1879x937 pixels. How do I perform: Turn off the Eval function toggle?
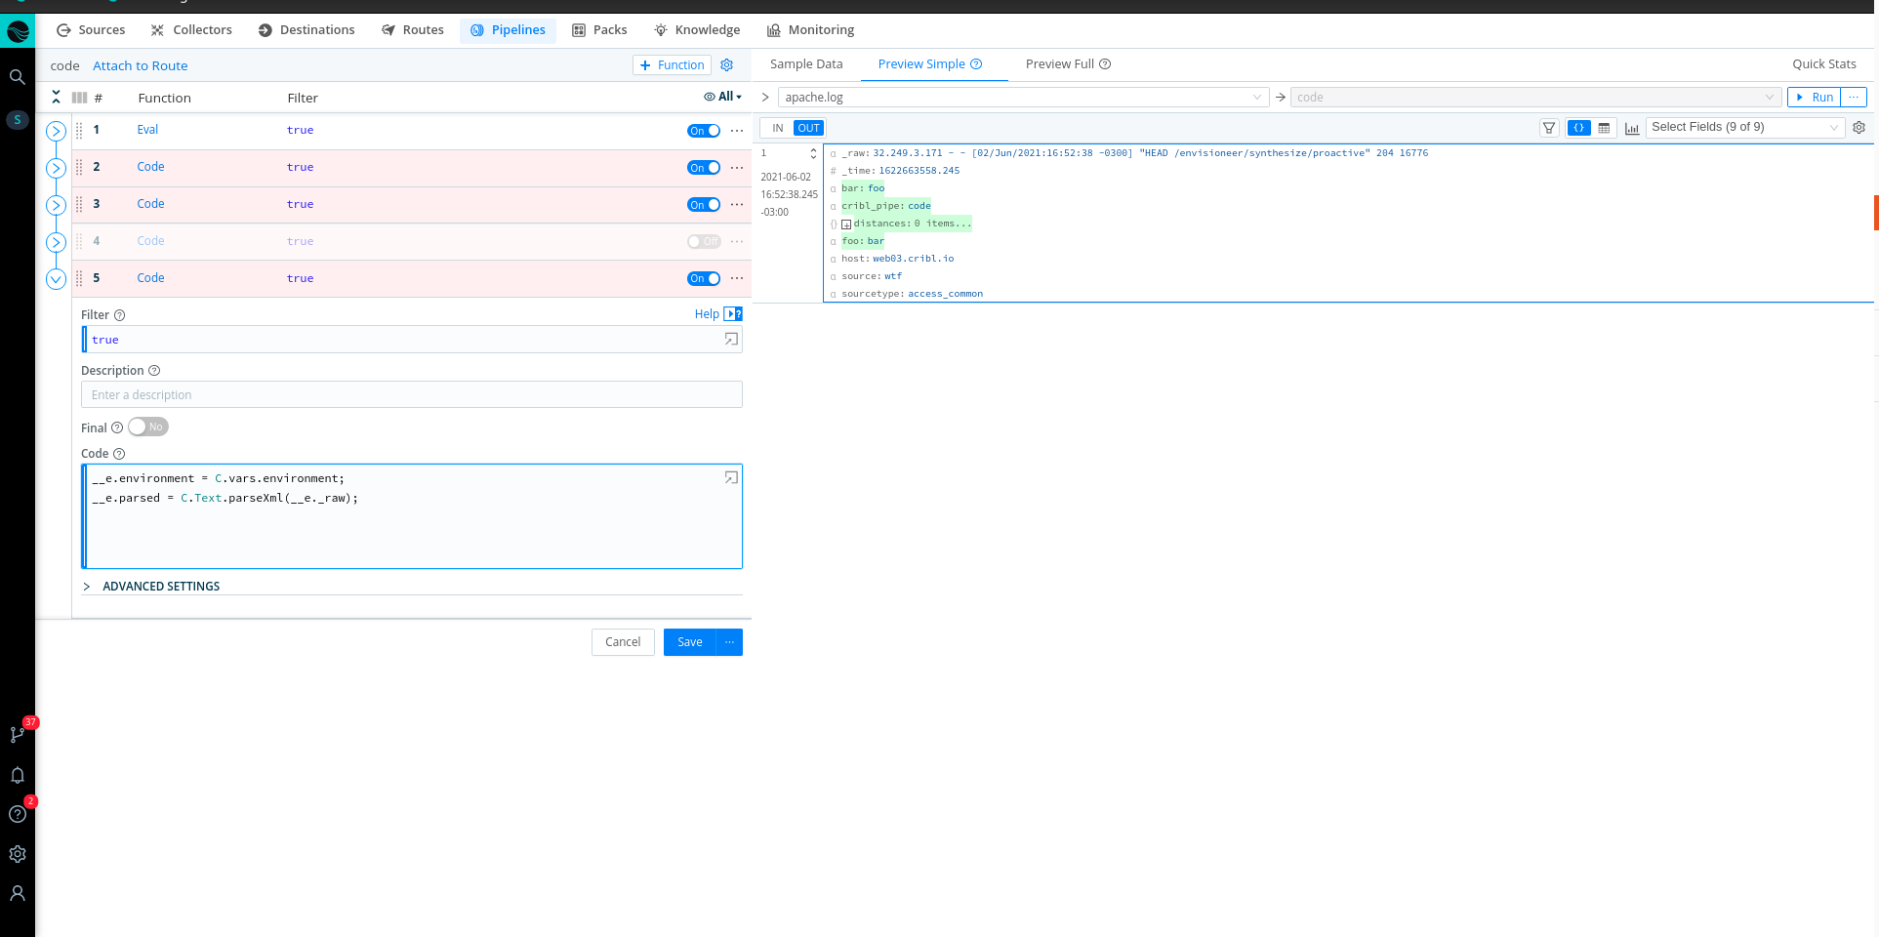[x=703, y=131]
